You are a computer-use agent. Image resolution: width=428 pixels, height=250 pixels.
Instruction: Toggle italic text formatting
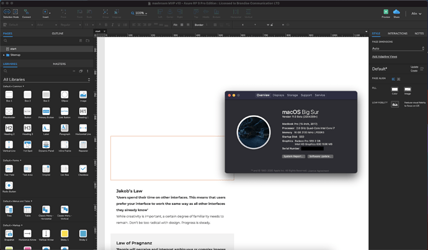[112, 25]
